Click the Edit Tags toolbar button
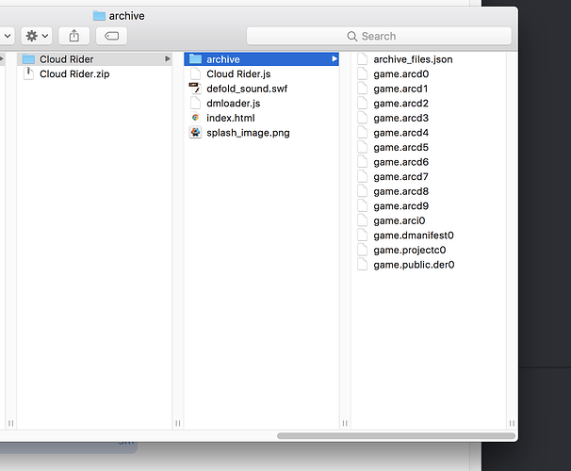This screenshot has width=571, height=471. tap(111, 36)
